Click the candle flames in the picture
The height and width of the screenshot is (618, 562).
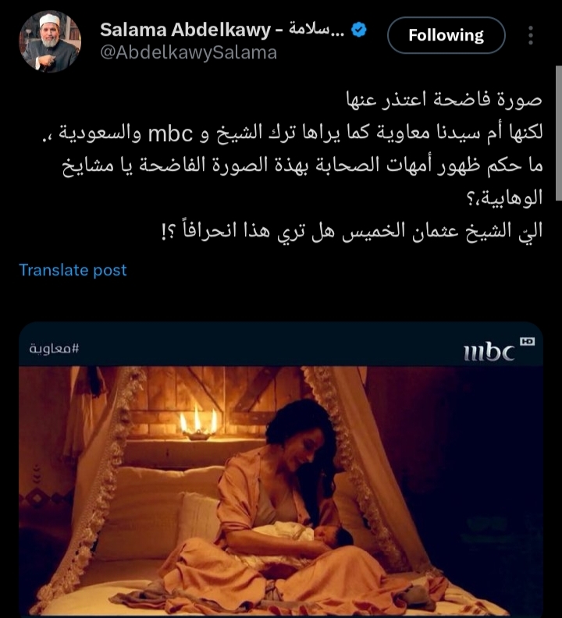pos(198,422)
